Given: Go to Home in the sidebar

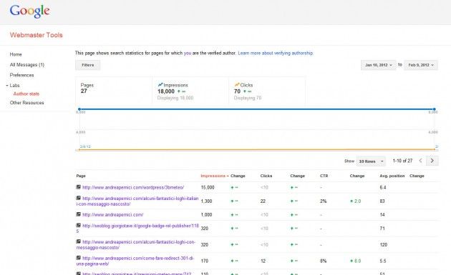Looking at the screenshot, I should coord(16,54).
